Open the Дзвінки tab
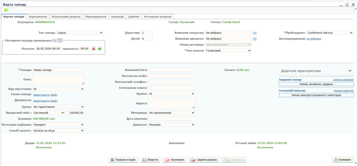Screen dimensions: 358x166 pos(134,17)
